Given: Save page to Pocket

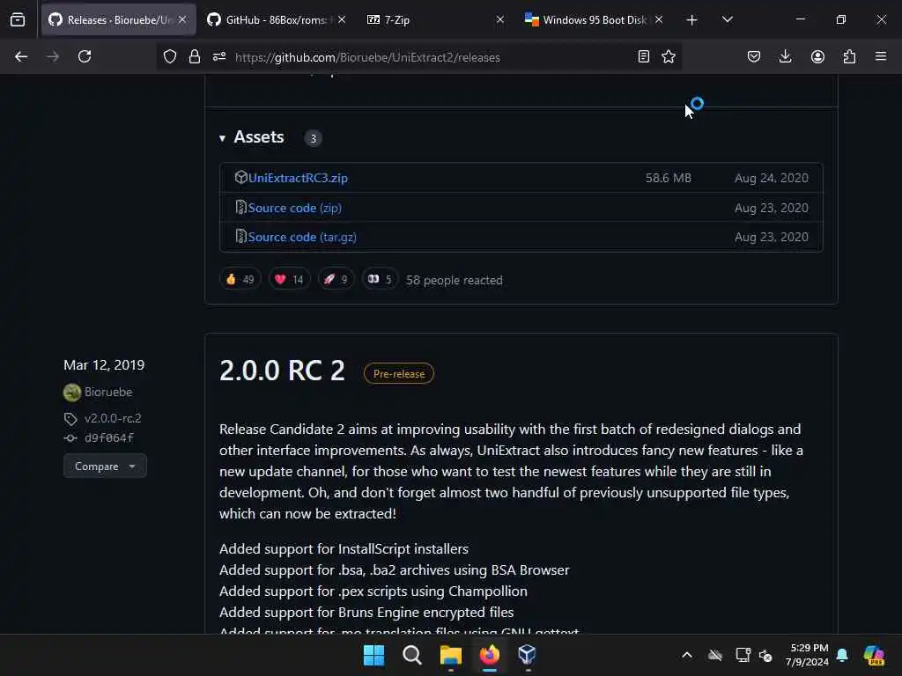Looking at the screenshot, I should 754,56.
